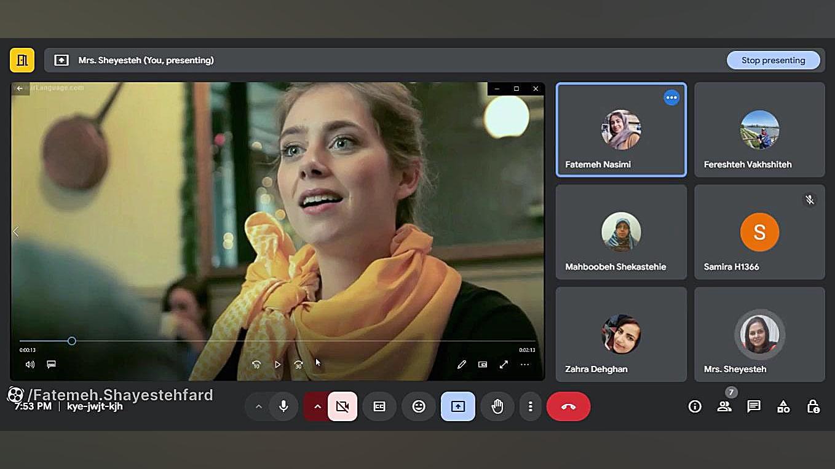Click the presenting screen icon beside the presenter name
The image size is (835, 469).
(61, 60)
